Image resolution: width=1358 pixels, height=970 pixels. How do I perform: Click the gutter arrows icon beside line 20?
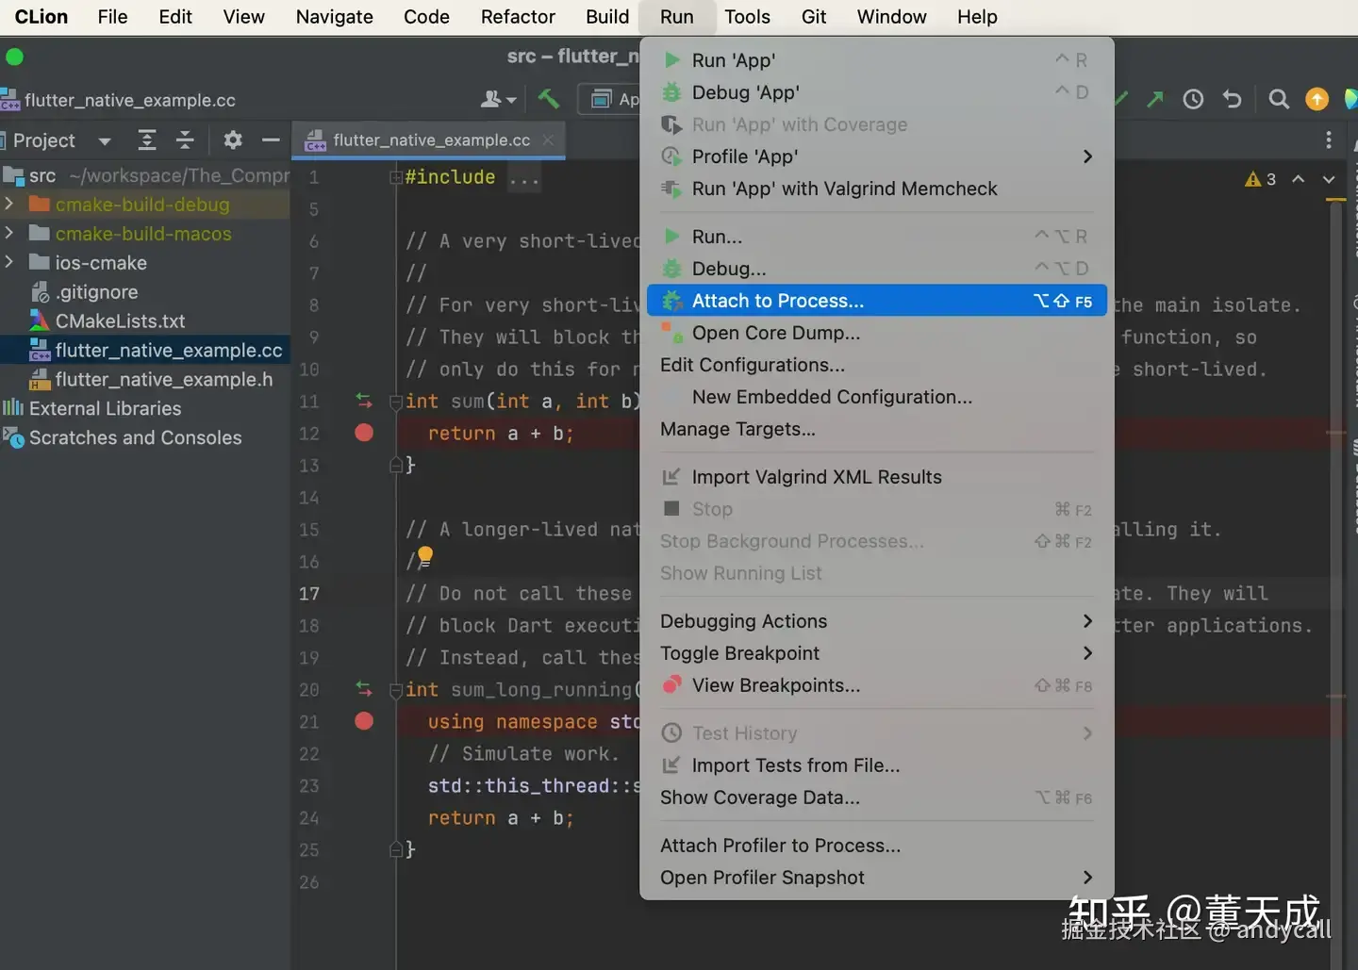364,690
